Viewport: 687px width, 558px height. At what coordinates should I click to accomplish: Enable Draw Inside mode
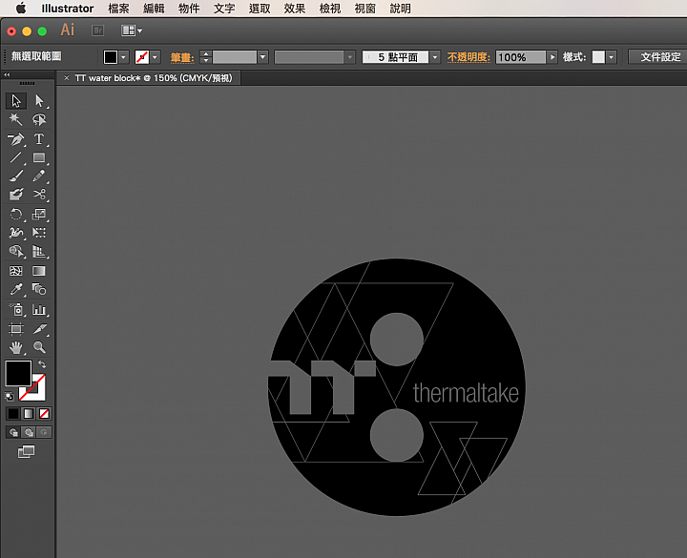click(44, 432)
